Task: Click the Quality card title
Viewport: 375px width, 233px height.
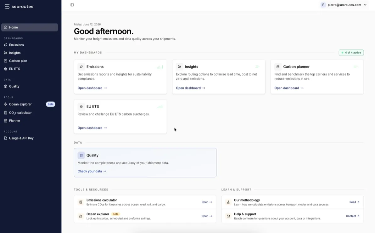Action: (92, 156)
